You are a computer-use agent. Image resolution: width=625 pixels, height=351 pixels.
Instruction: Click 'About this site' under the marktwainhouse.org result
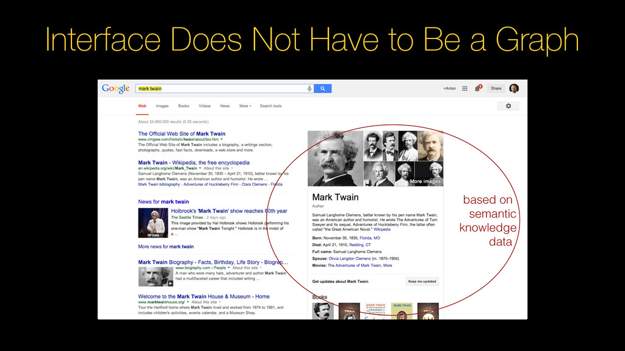(x=204, y=302)
